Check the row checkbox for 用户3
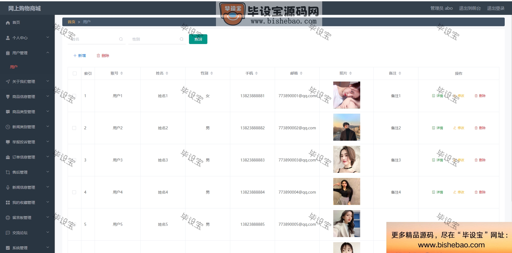Screen dimensions: 512x253 click(x=74, y=160)
